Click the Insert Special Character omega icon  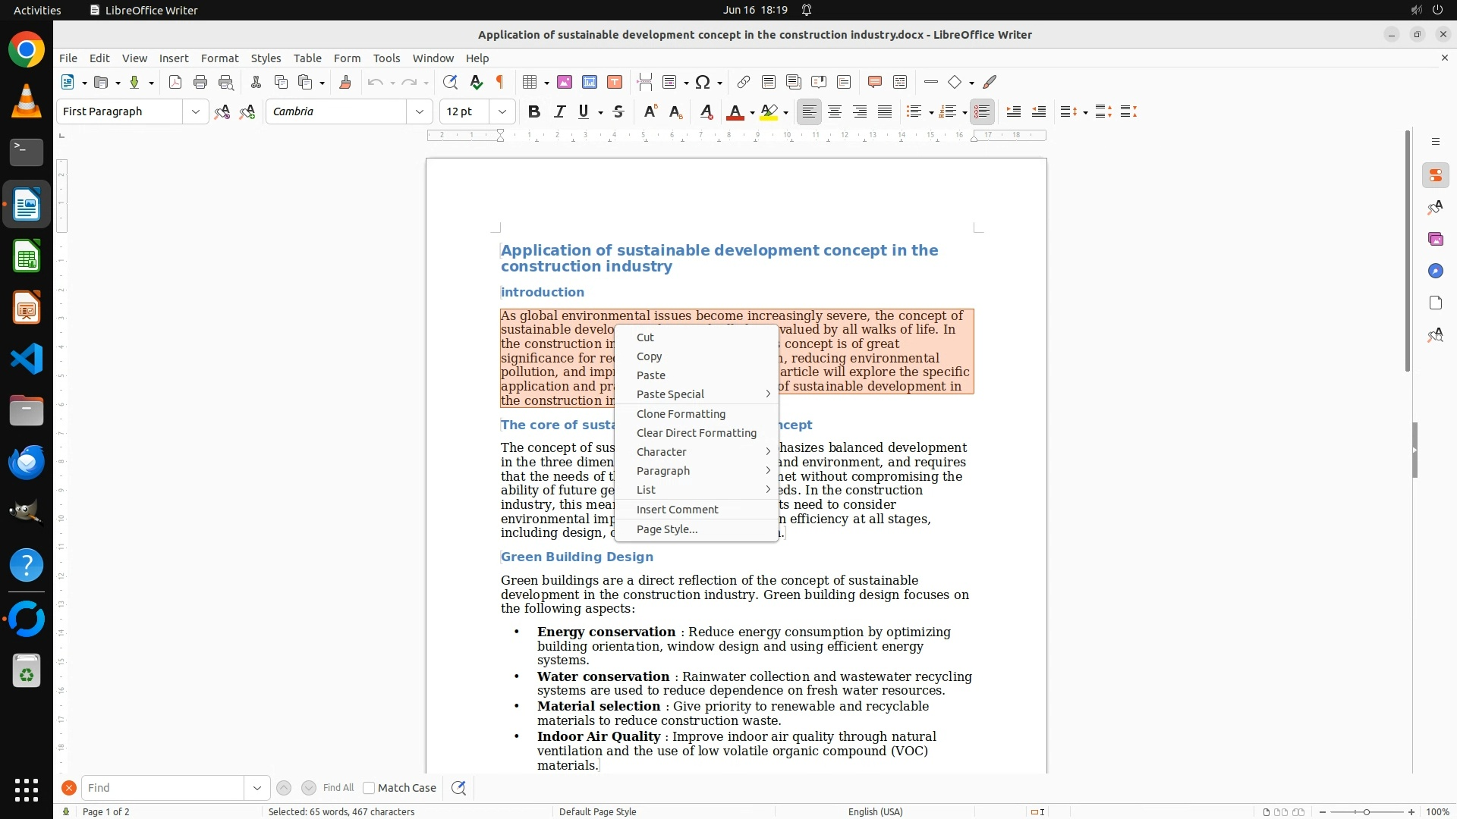(x=703, y=82)
